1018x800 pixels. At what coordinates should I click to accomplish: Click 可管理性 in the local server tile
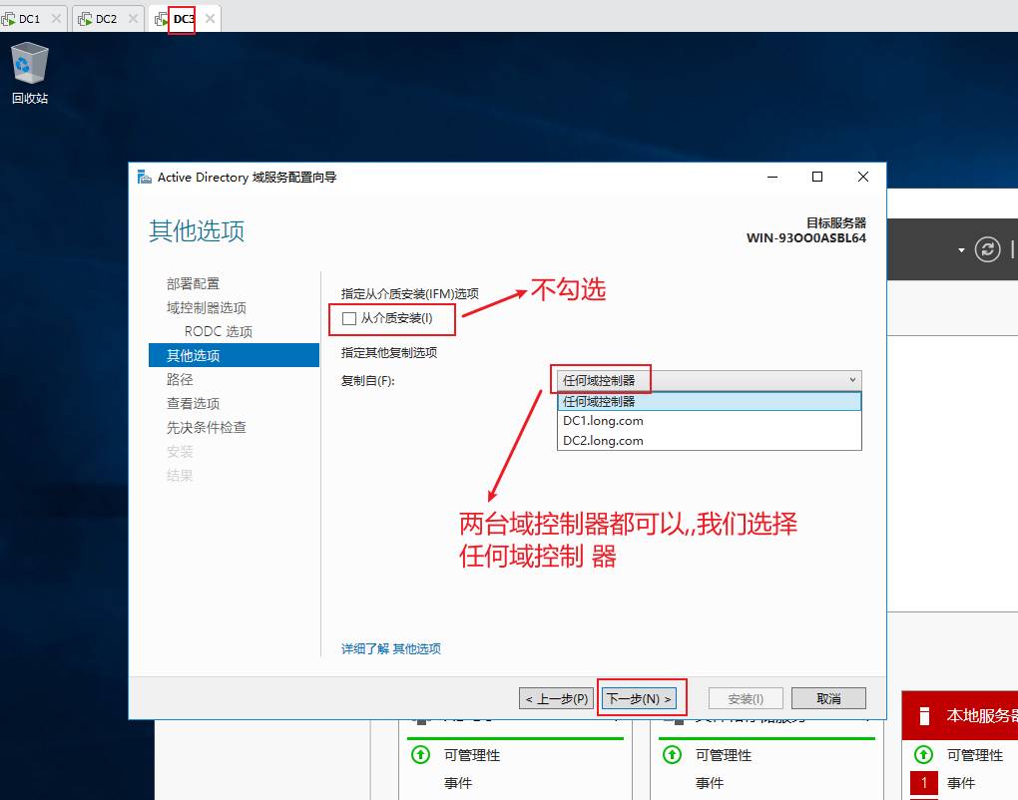(x=974, y=755)
